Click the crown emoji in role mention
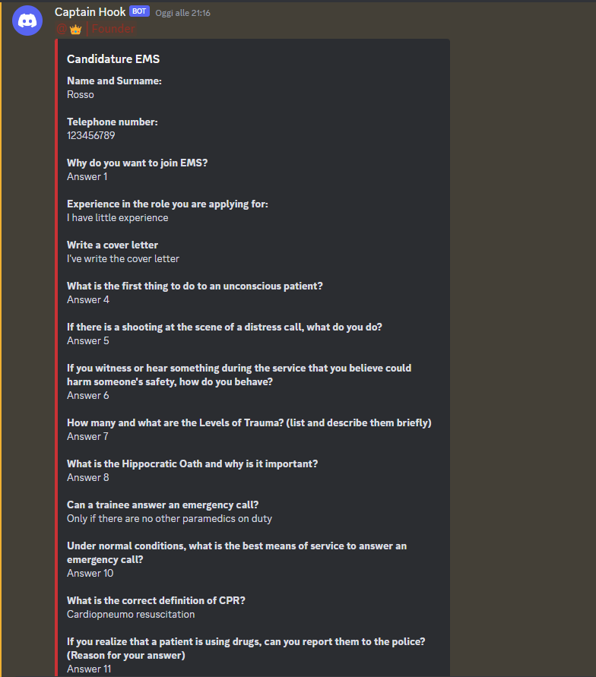 click(75, 29)
